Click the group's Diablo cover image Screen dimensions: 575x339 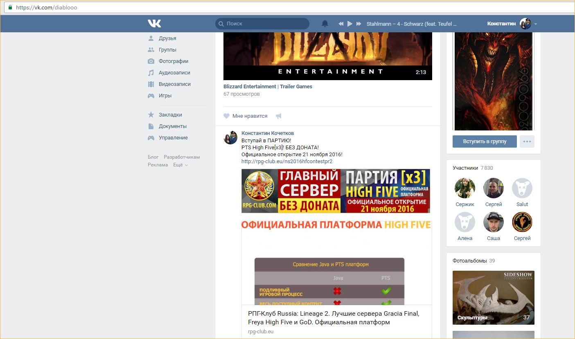[494, 81]
